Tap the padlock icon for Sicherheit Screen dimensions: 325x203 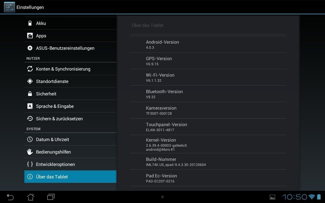30,94
